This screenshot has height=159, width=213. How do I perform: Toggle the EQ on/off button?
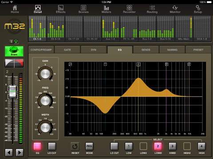click(37, 147)
